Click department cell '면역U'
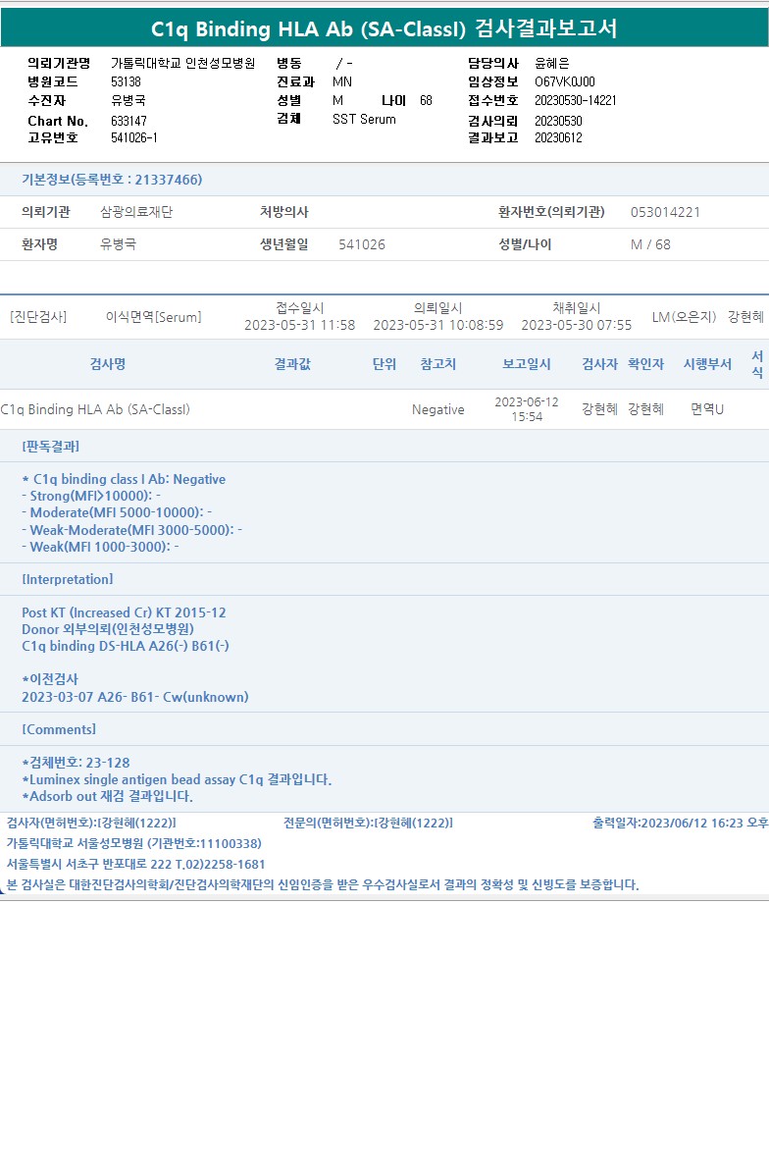 coord(707,409)
